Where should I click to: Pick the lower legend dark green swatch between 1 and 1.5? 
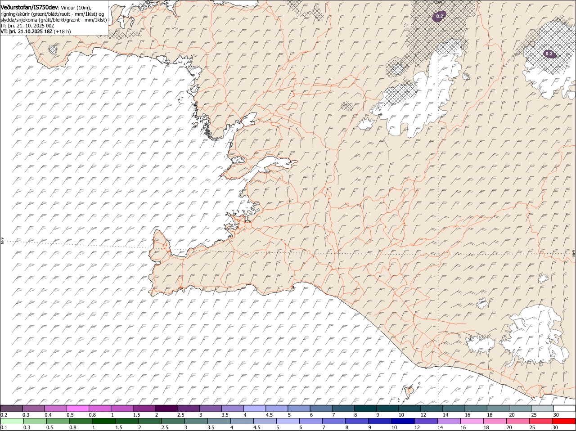[103, 421]
